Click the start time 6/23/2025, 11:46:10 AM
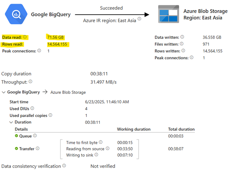Viewport: 231px width, 173px height. tap(107, 102)
